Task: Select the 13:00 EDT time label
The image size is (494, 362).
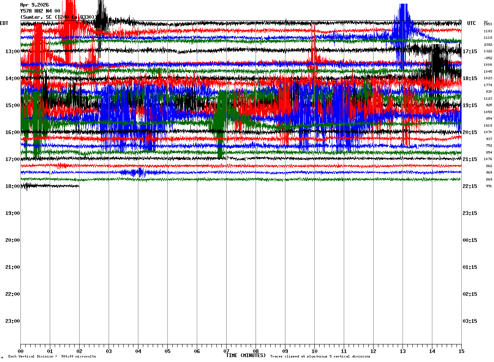Action: tap(12, 51)
